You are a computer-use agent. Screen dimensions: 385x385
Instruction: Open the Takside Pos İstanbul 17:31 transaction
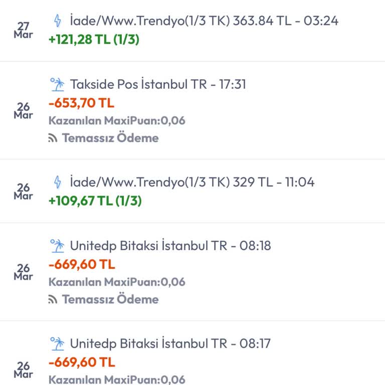158,84
